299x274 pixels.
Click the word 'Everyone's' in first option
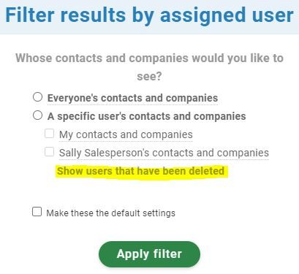tap(72, 99)
